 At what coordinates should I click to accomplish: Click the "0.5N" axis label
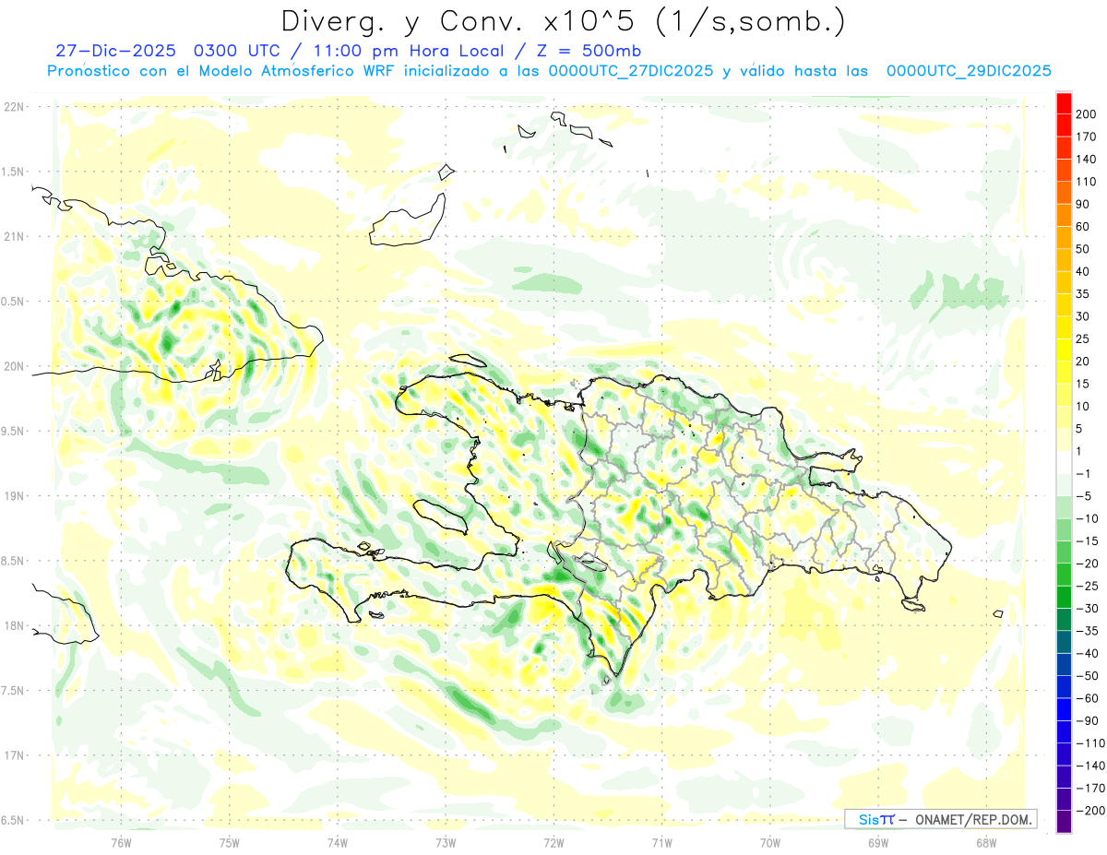[14, 302]
